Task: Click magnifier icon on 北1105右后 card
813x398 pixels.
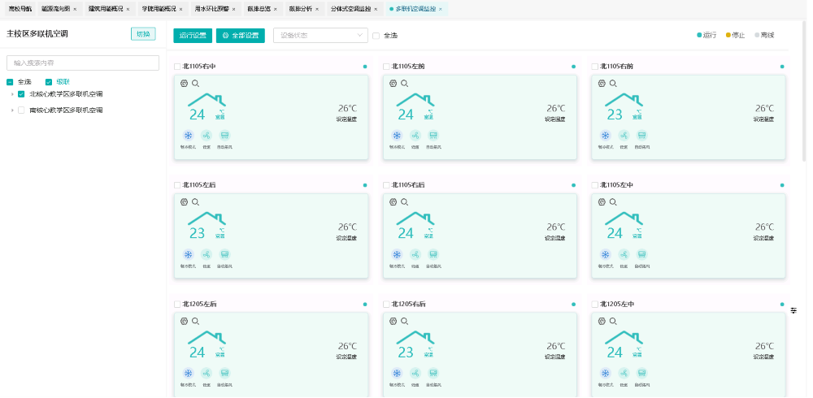Action: pos(404,202)
